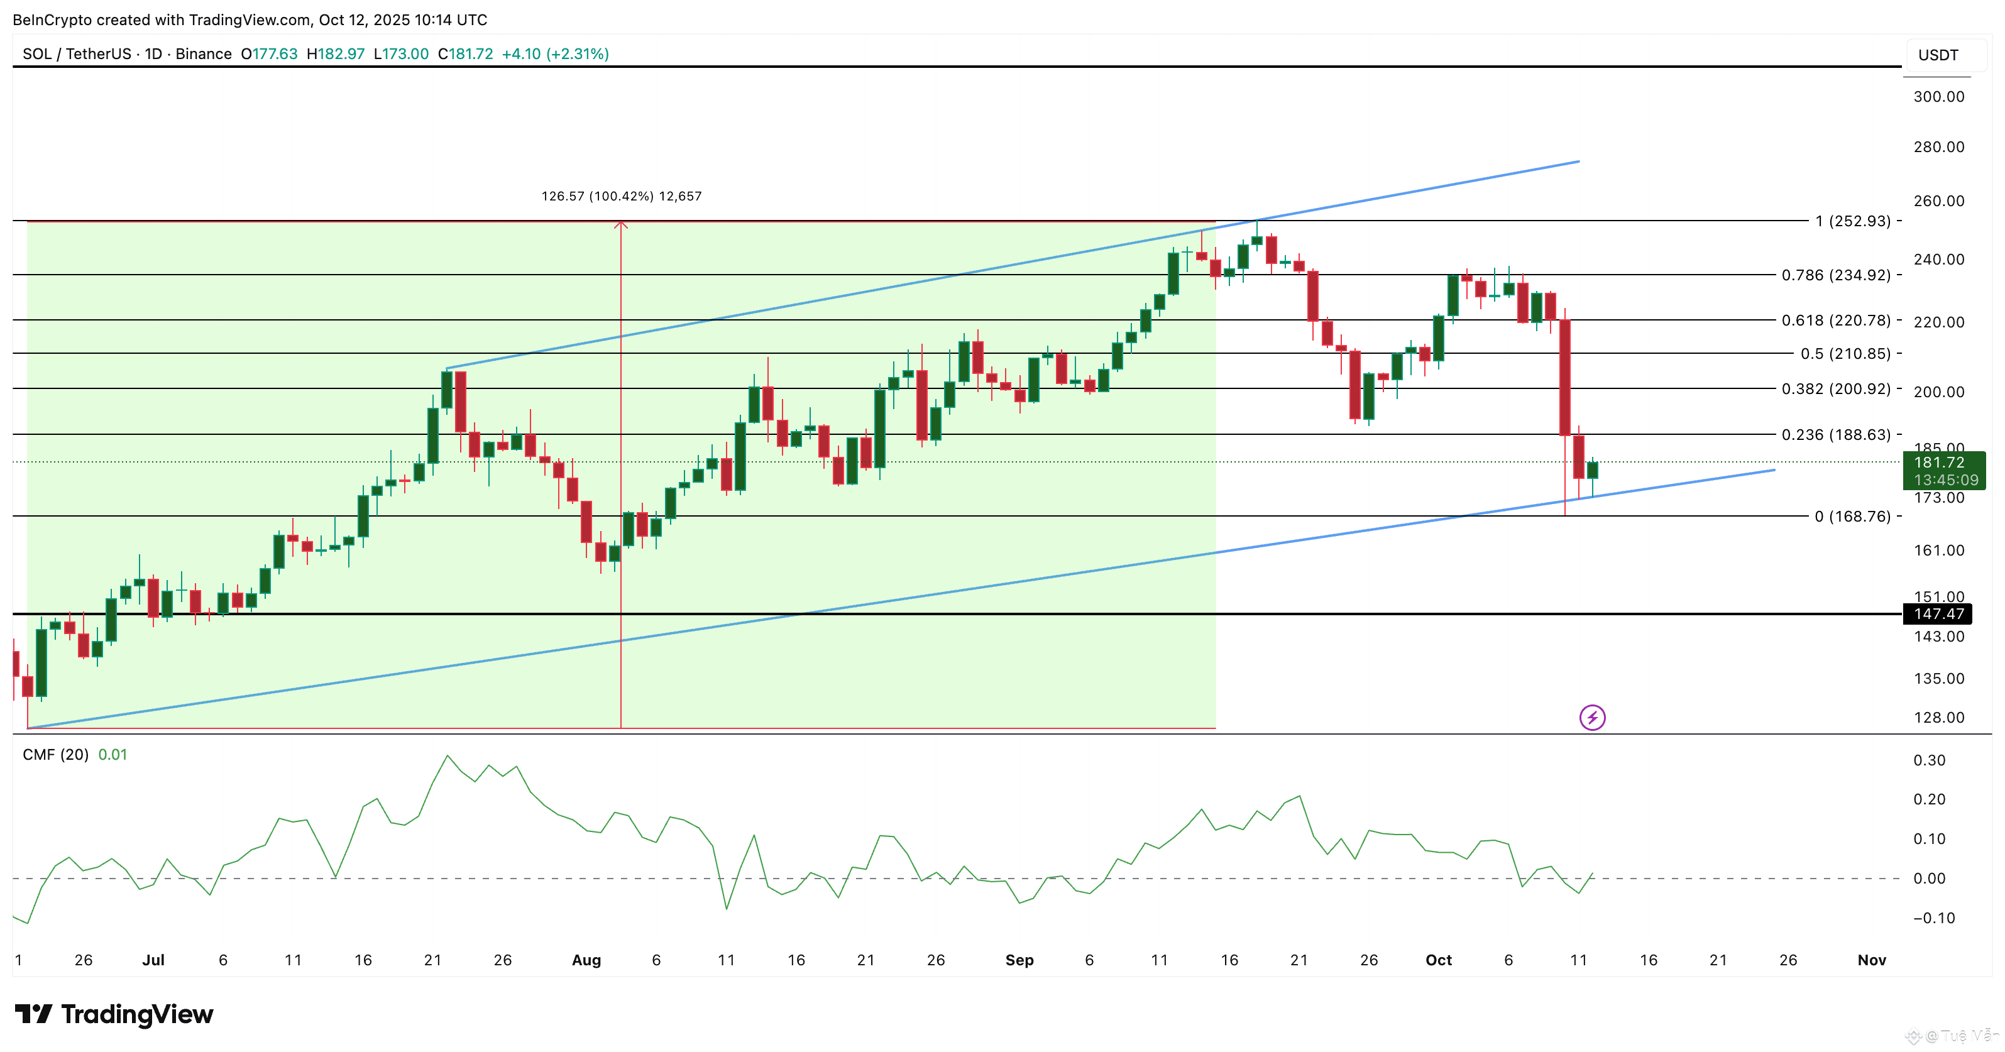Click the CMF (20) indicator label
This screenshot has width=2005, height=1052.
(55, 754)
